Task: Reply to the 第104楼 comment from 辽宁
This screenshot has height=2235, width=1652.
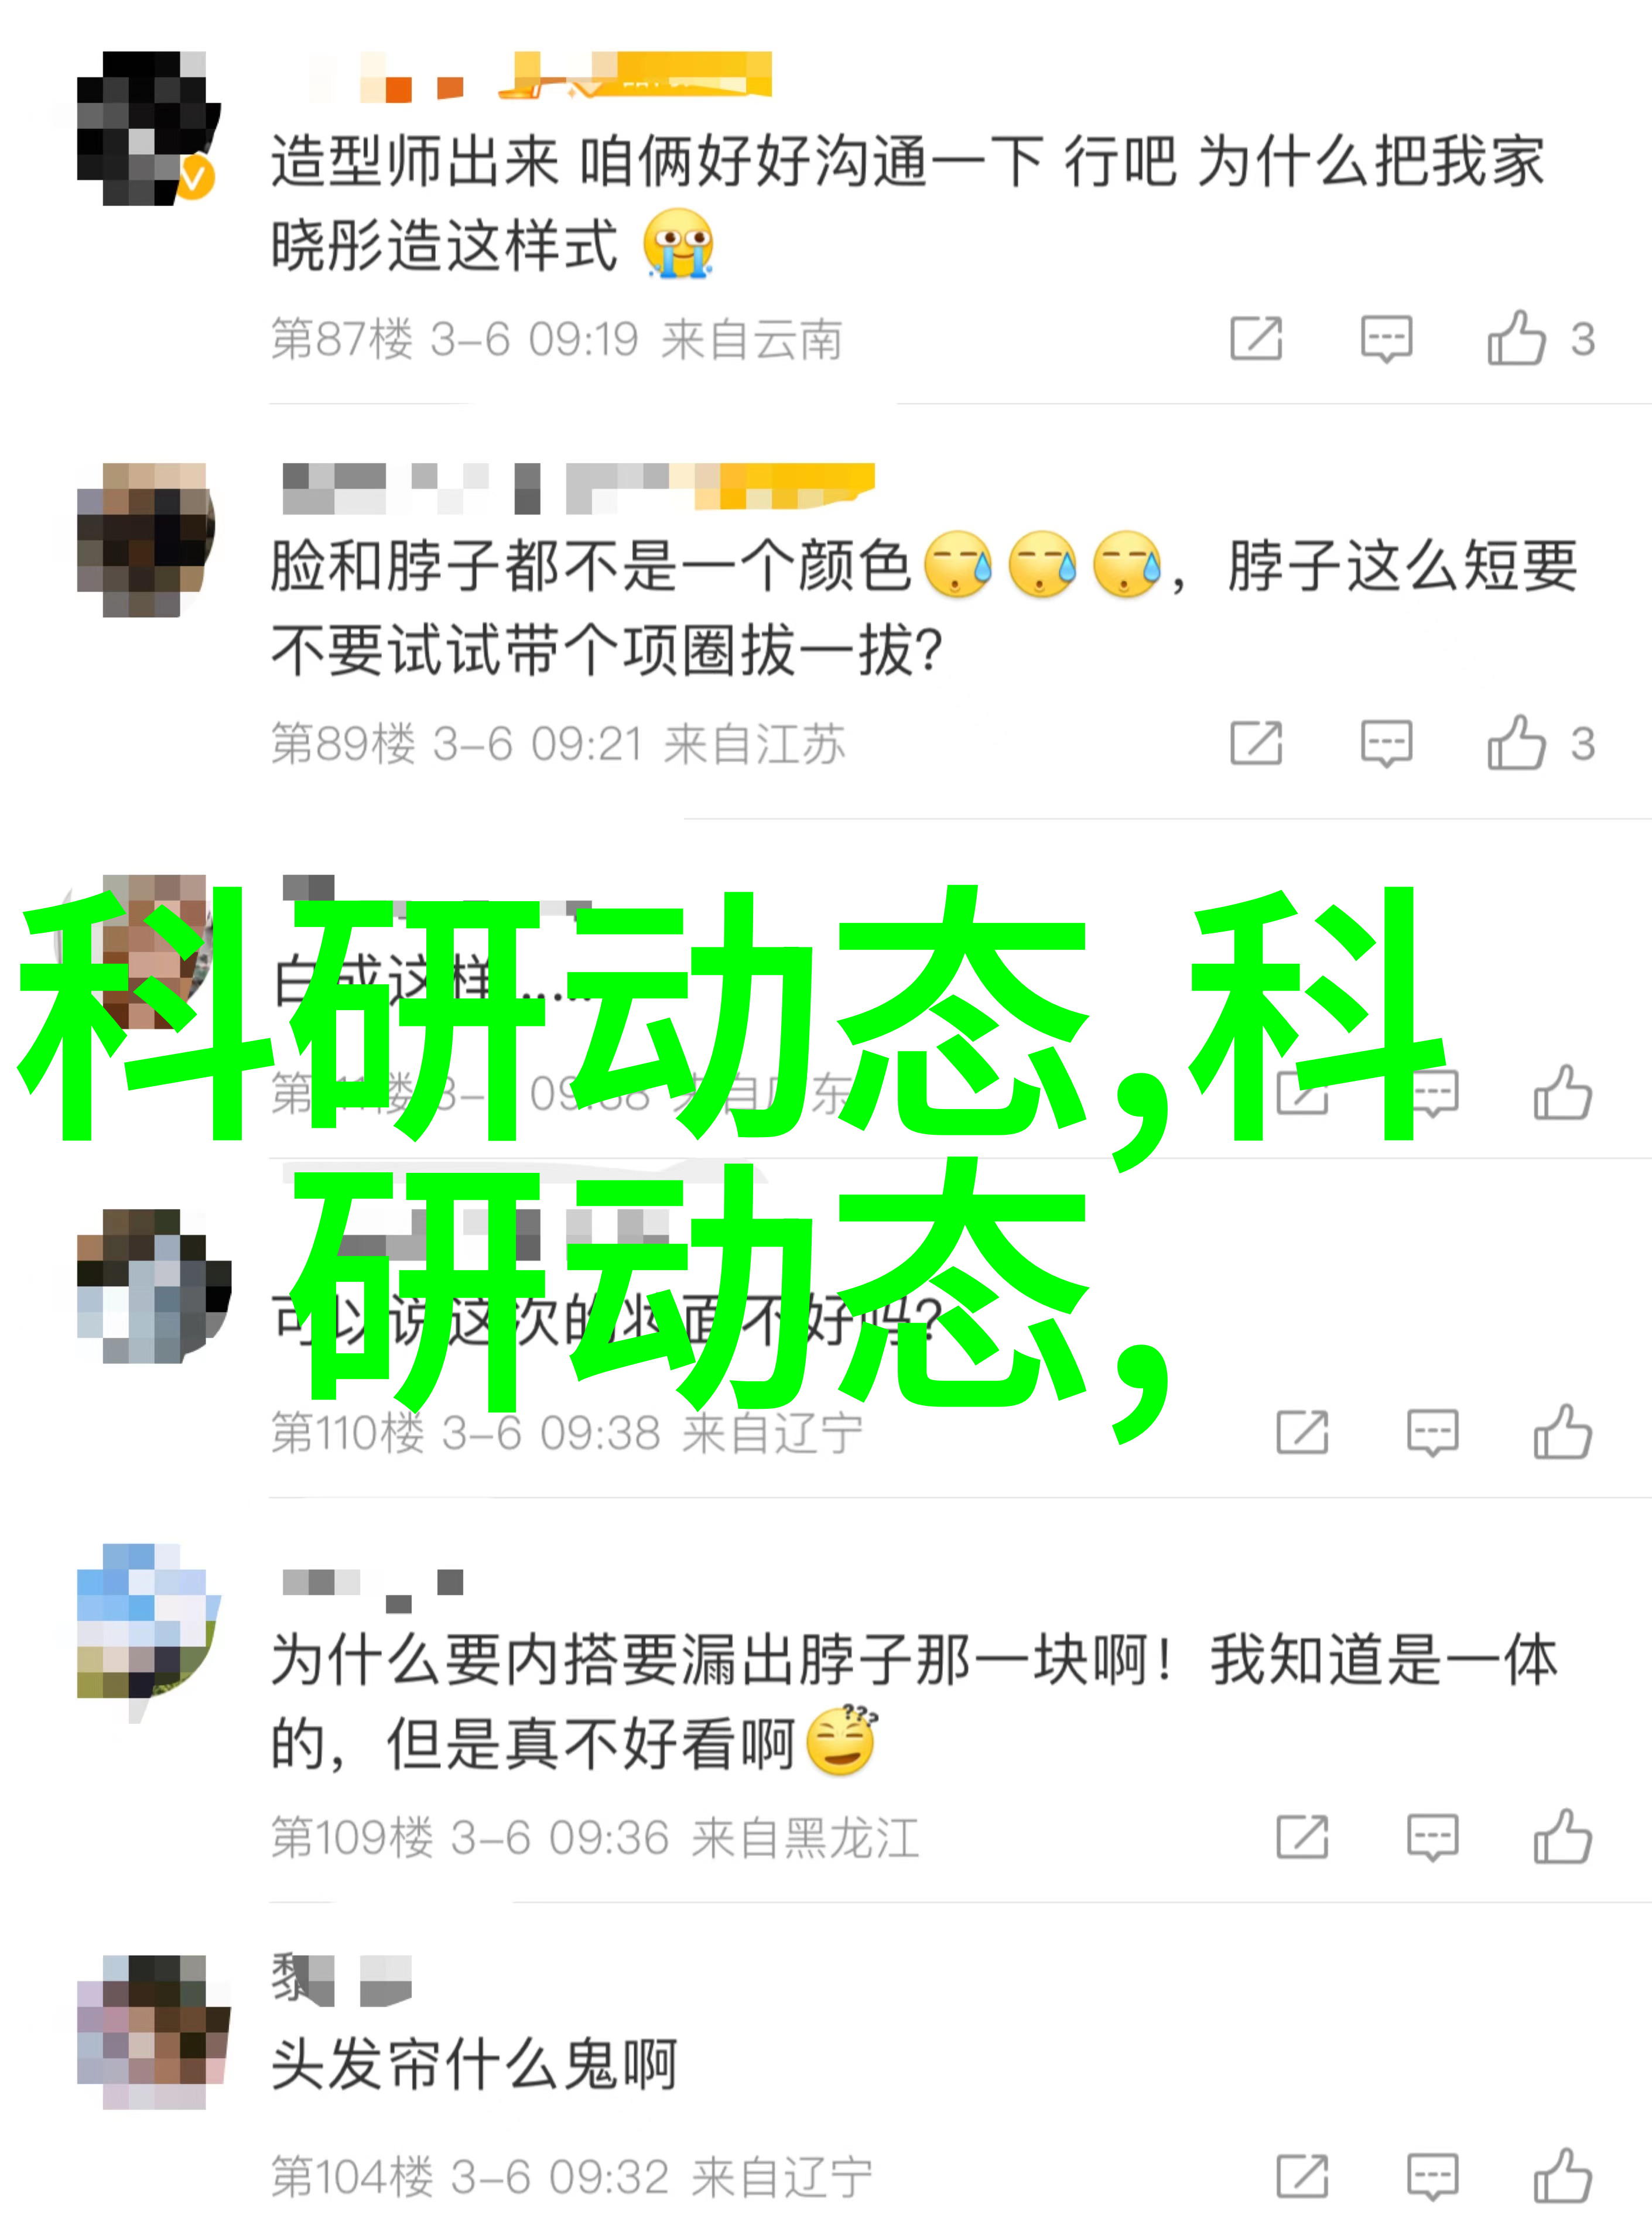Action: pyautogui.click(x=1432, y=2177)
